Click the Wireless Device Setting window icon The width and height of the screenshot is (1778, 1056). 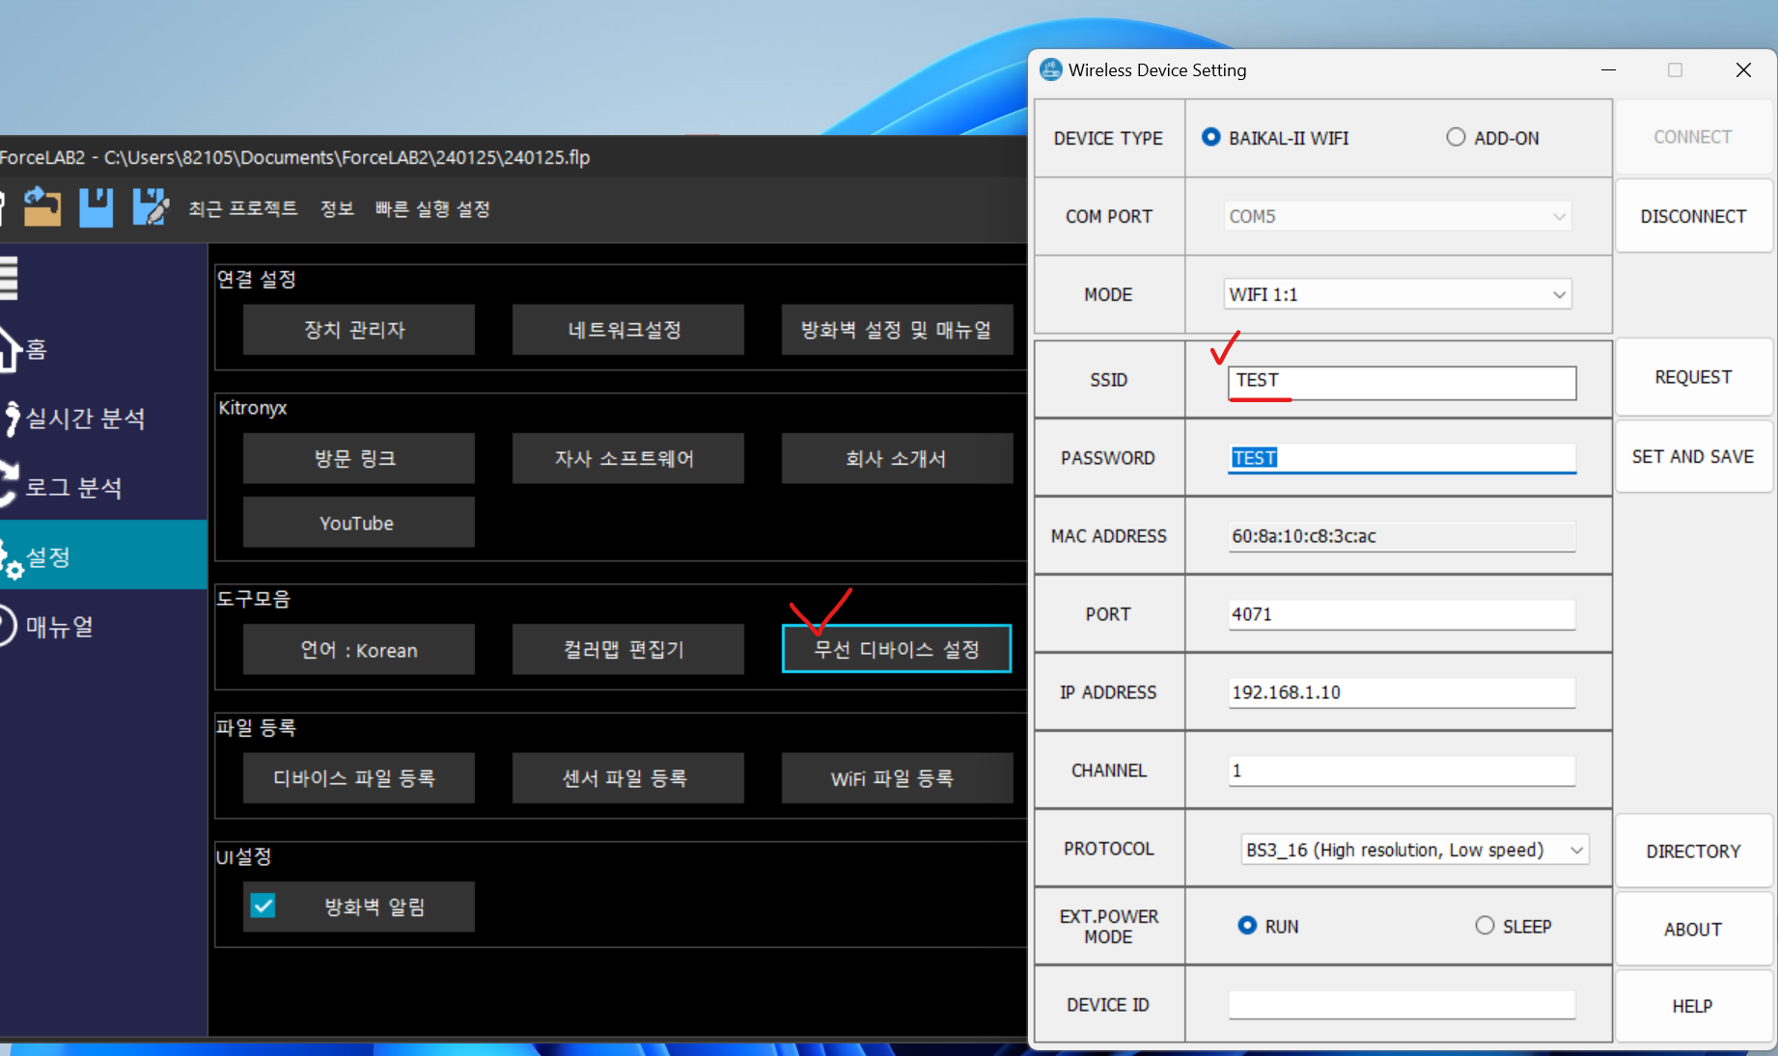pyautogui.click(x=1050, y=69)
